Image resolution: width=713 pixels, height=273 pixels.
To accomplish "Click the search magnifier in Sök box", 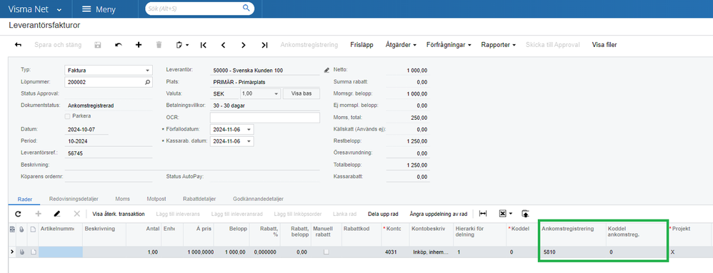I will [246, 8].
